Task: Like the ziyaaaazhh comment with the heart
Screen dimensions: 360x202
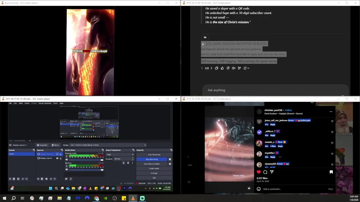Action: pos(332,165)
